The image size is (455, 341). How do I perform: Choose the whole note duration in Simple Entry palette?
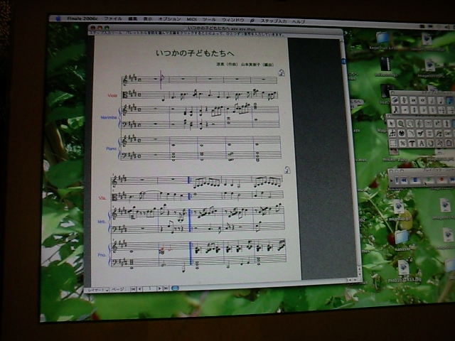coord(422,101)
